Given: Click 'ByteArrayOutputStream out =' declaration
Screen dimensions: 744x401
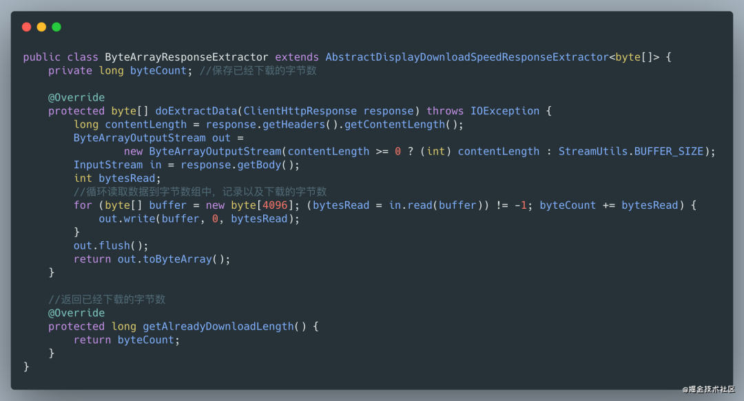Looking at the screenshot, I should [x=158, y=138].
